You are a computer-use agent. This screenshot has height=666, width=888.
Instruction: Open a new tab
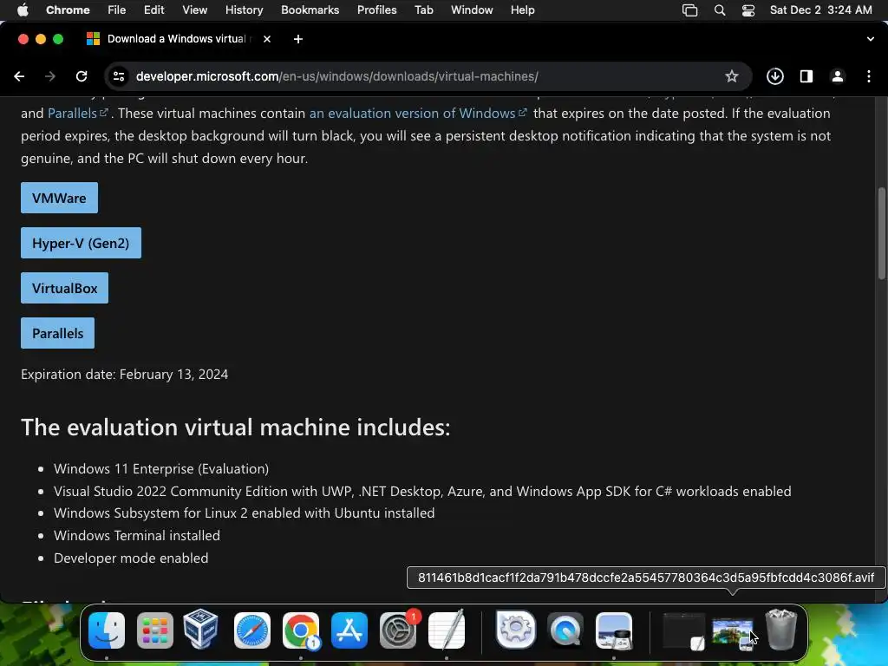pyautogui.click(x=298, y=39)
